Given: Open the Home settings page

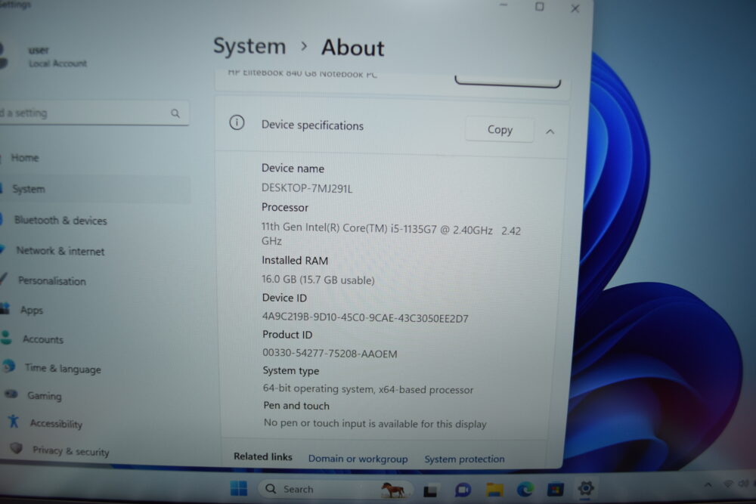Looking at the screenshot, I should (25, 158).
